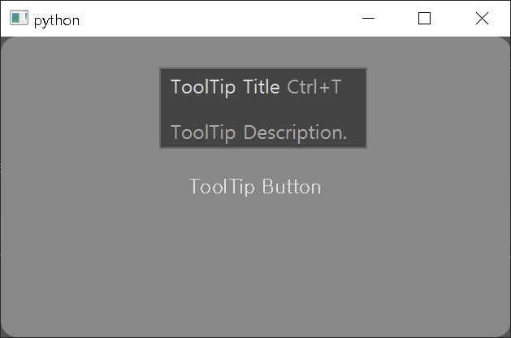Screen dimensions: 511x338
Task: Click the 'ToolTip Title' text in the popup
Action: coord(225,88)
